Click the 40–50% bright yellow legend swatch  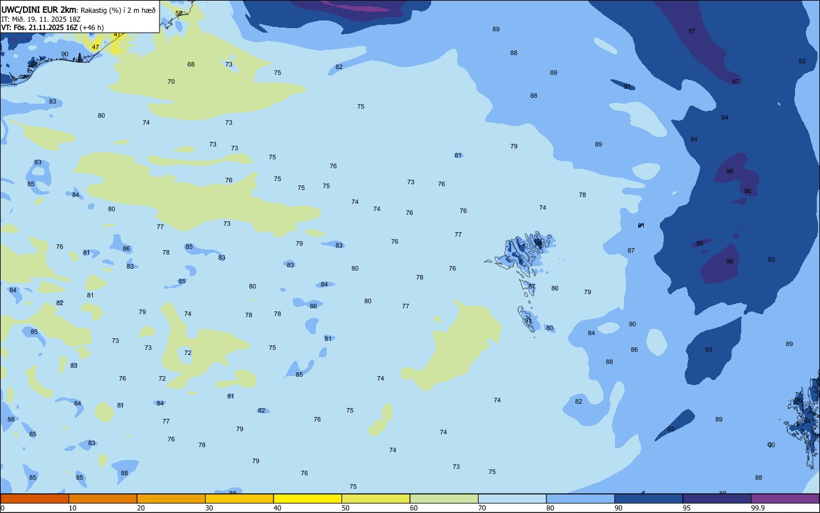click(307, 498)
